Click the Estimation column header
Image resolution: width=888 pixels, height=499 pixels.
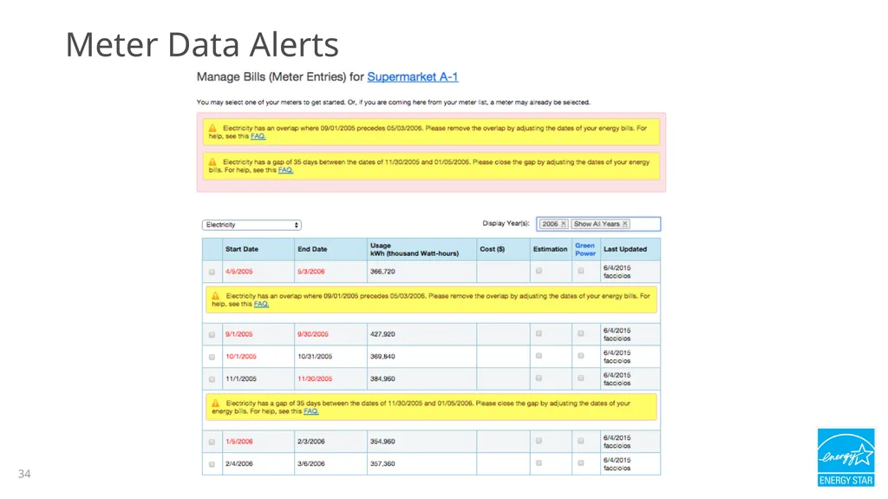(x=550, y=249)
